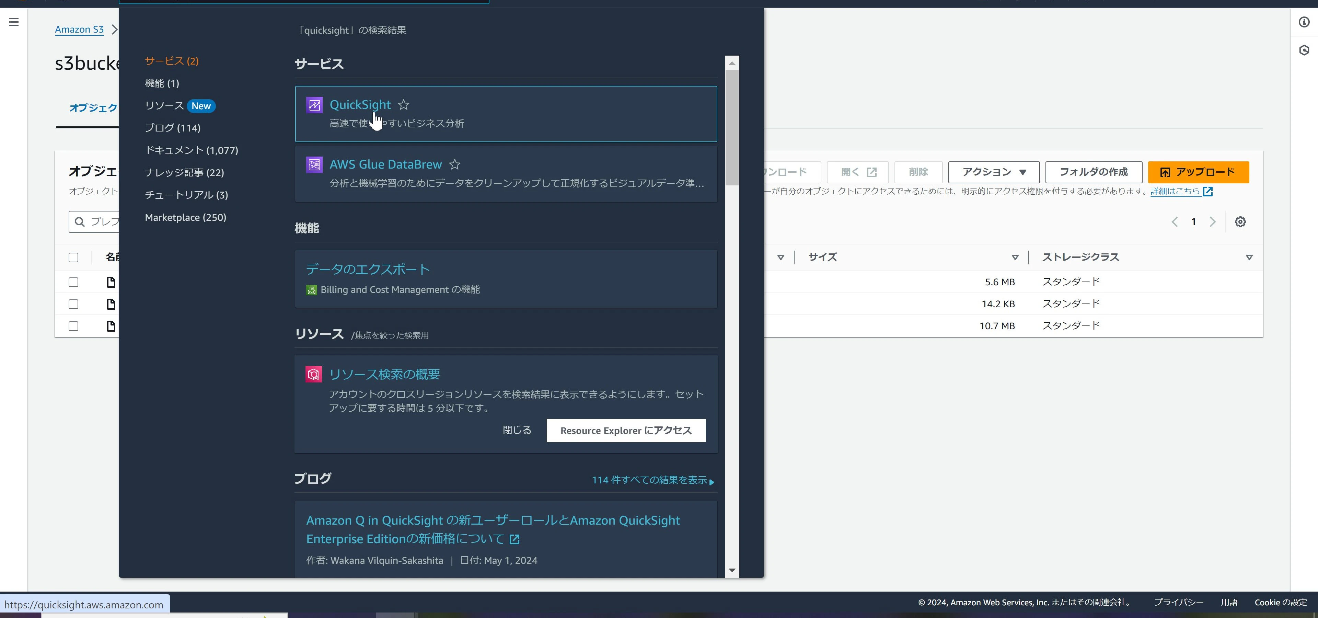Open the QuickSight service link
Screen dimensions: 1318x618
[360, 105]
